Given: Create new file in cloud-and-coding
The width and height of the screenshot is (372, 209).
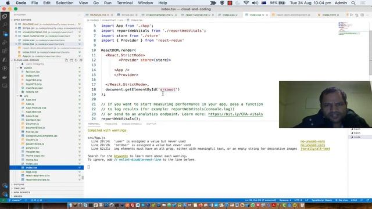Looking at the screenshot, I should (66, 60).
